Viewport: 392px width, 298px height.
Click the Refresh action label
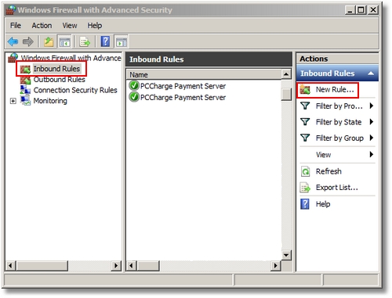328,171
